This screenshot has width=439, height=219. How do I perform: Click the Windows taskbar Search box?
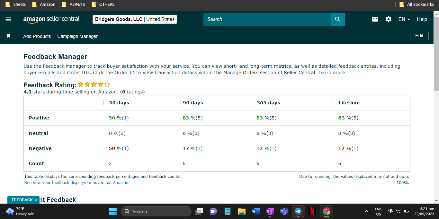(x=156, y=211)
